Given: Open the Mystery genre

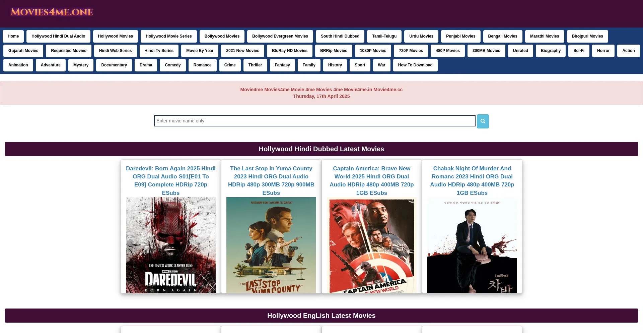Looking at the screenshot, I should (81, 65).
